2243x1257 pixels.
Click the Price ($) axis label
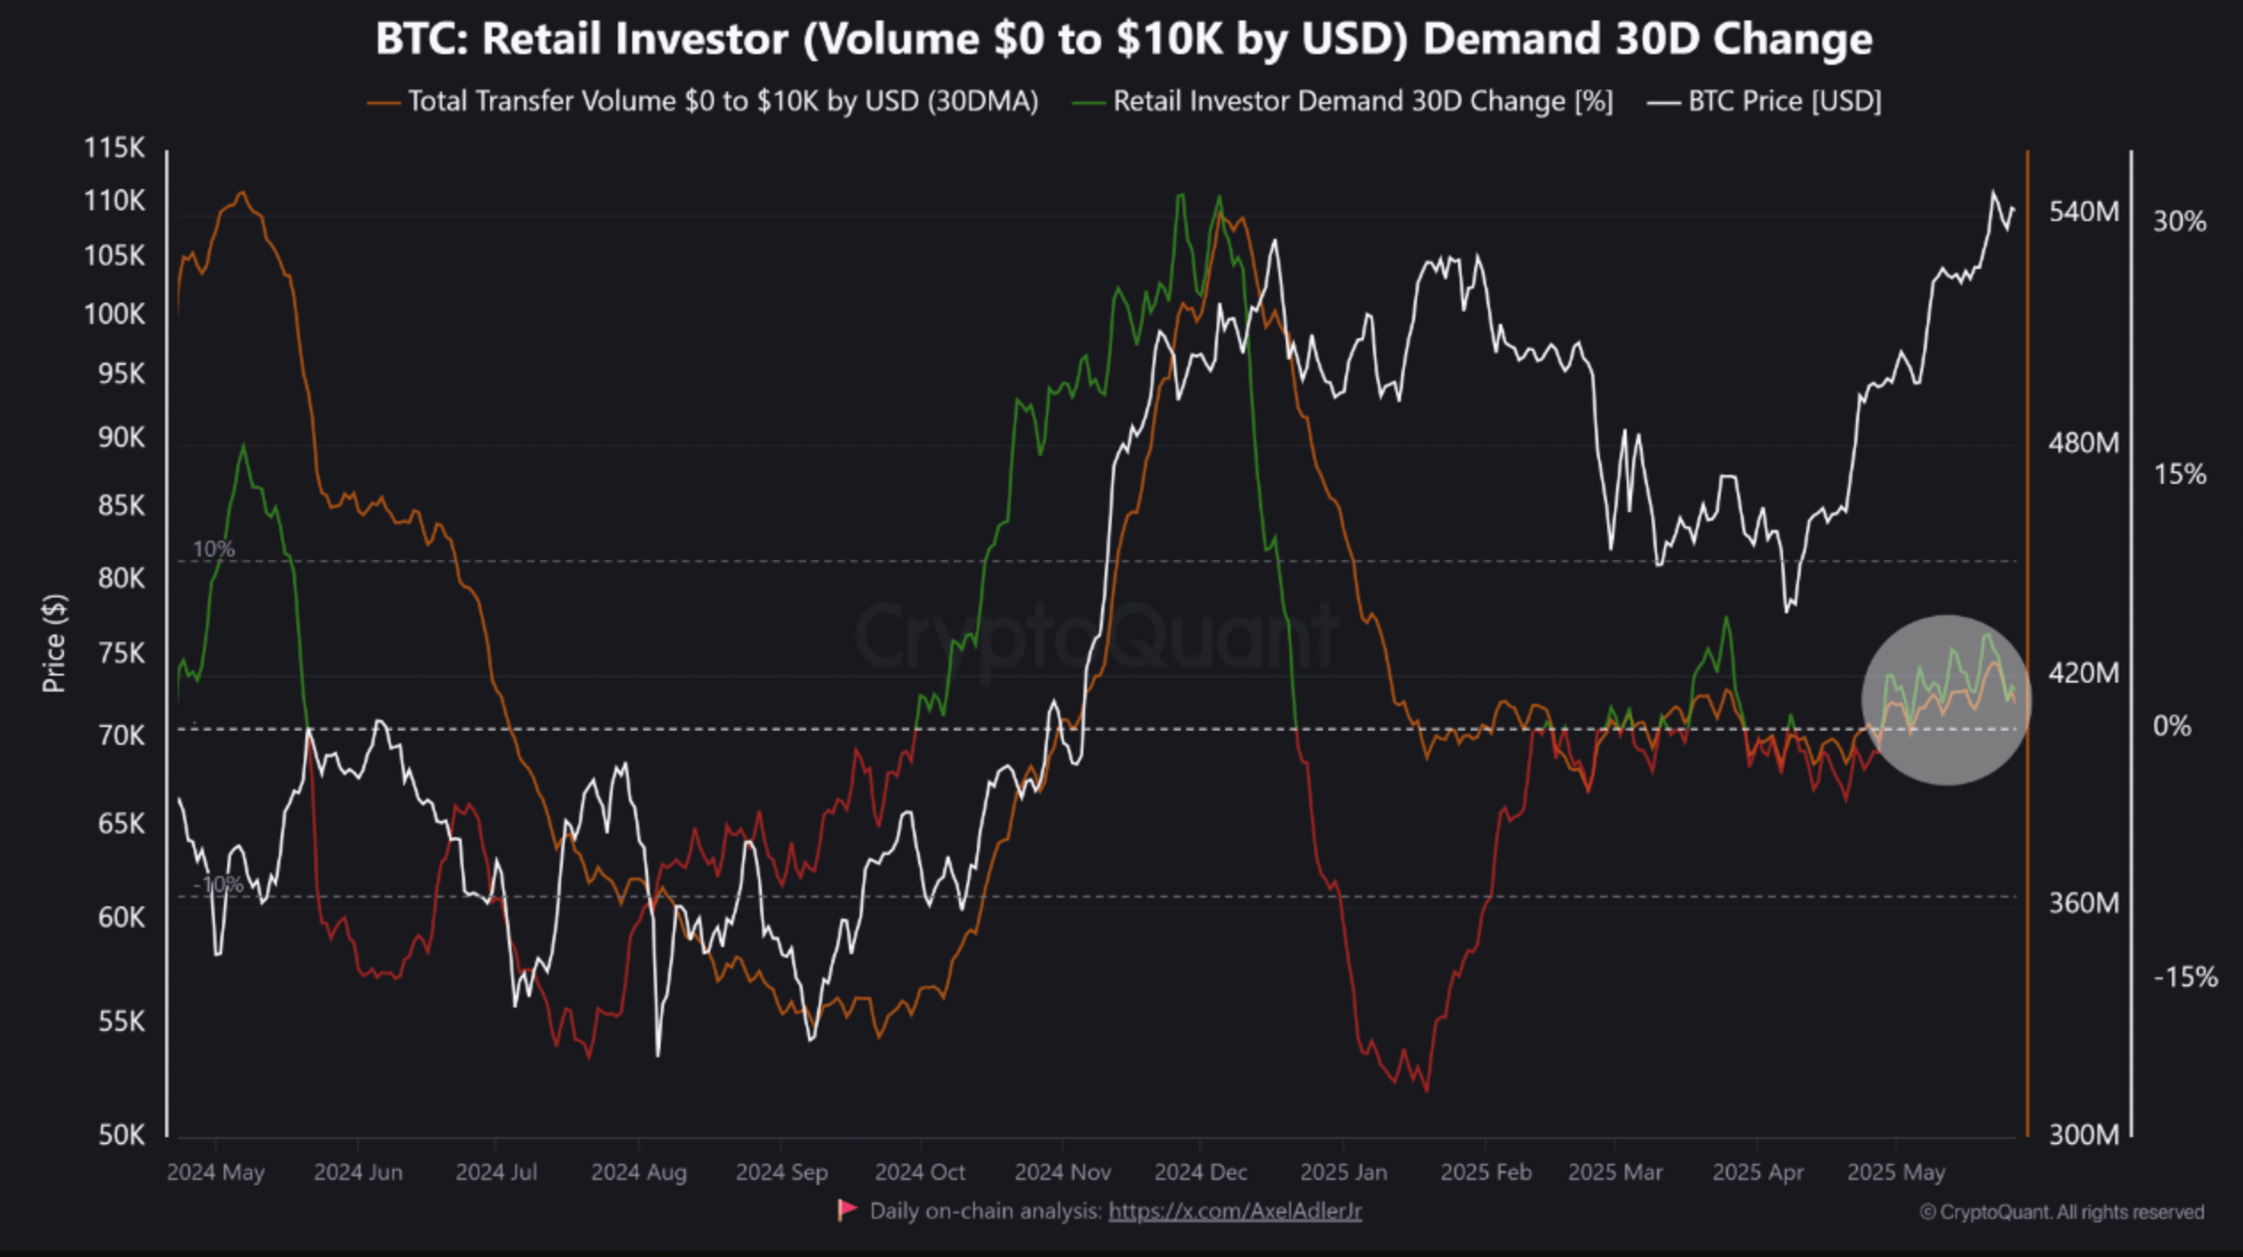coord(55,641)
